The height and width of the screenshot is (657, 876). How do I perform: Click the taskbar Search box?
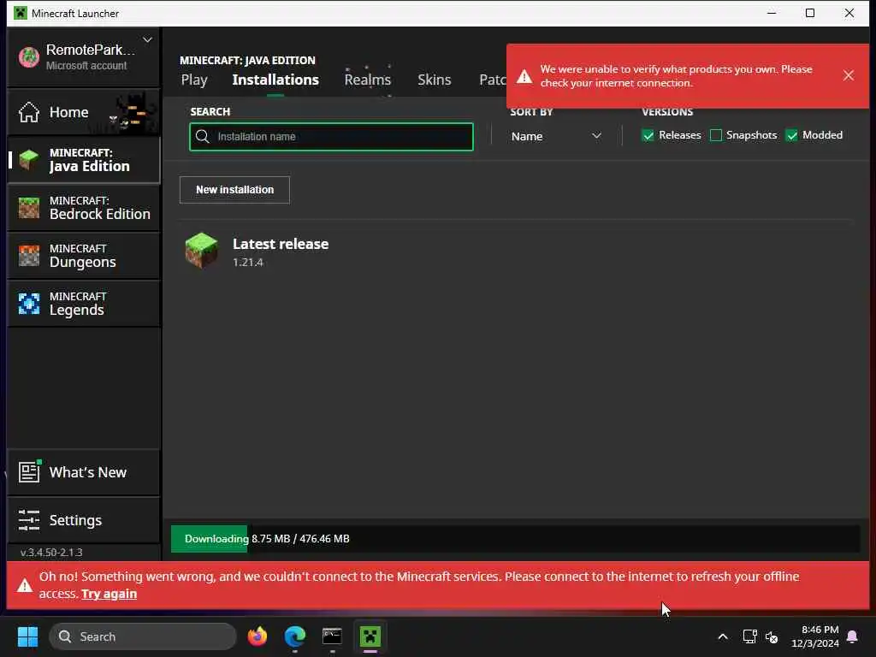tap(143, 636)
